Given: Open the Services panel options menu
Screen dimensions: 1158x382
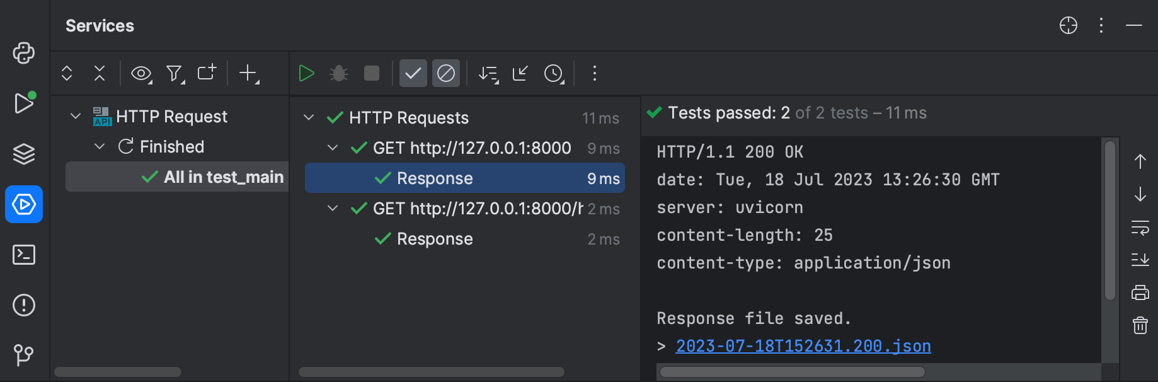Looking at the screenshot, I should pyautogui.click(x=1101, y=26).
